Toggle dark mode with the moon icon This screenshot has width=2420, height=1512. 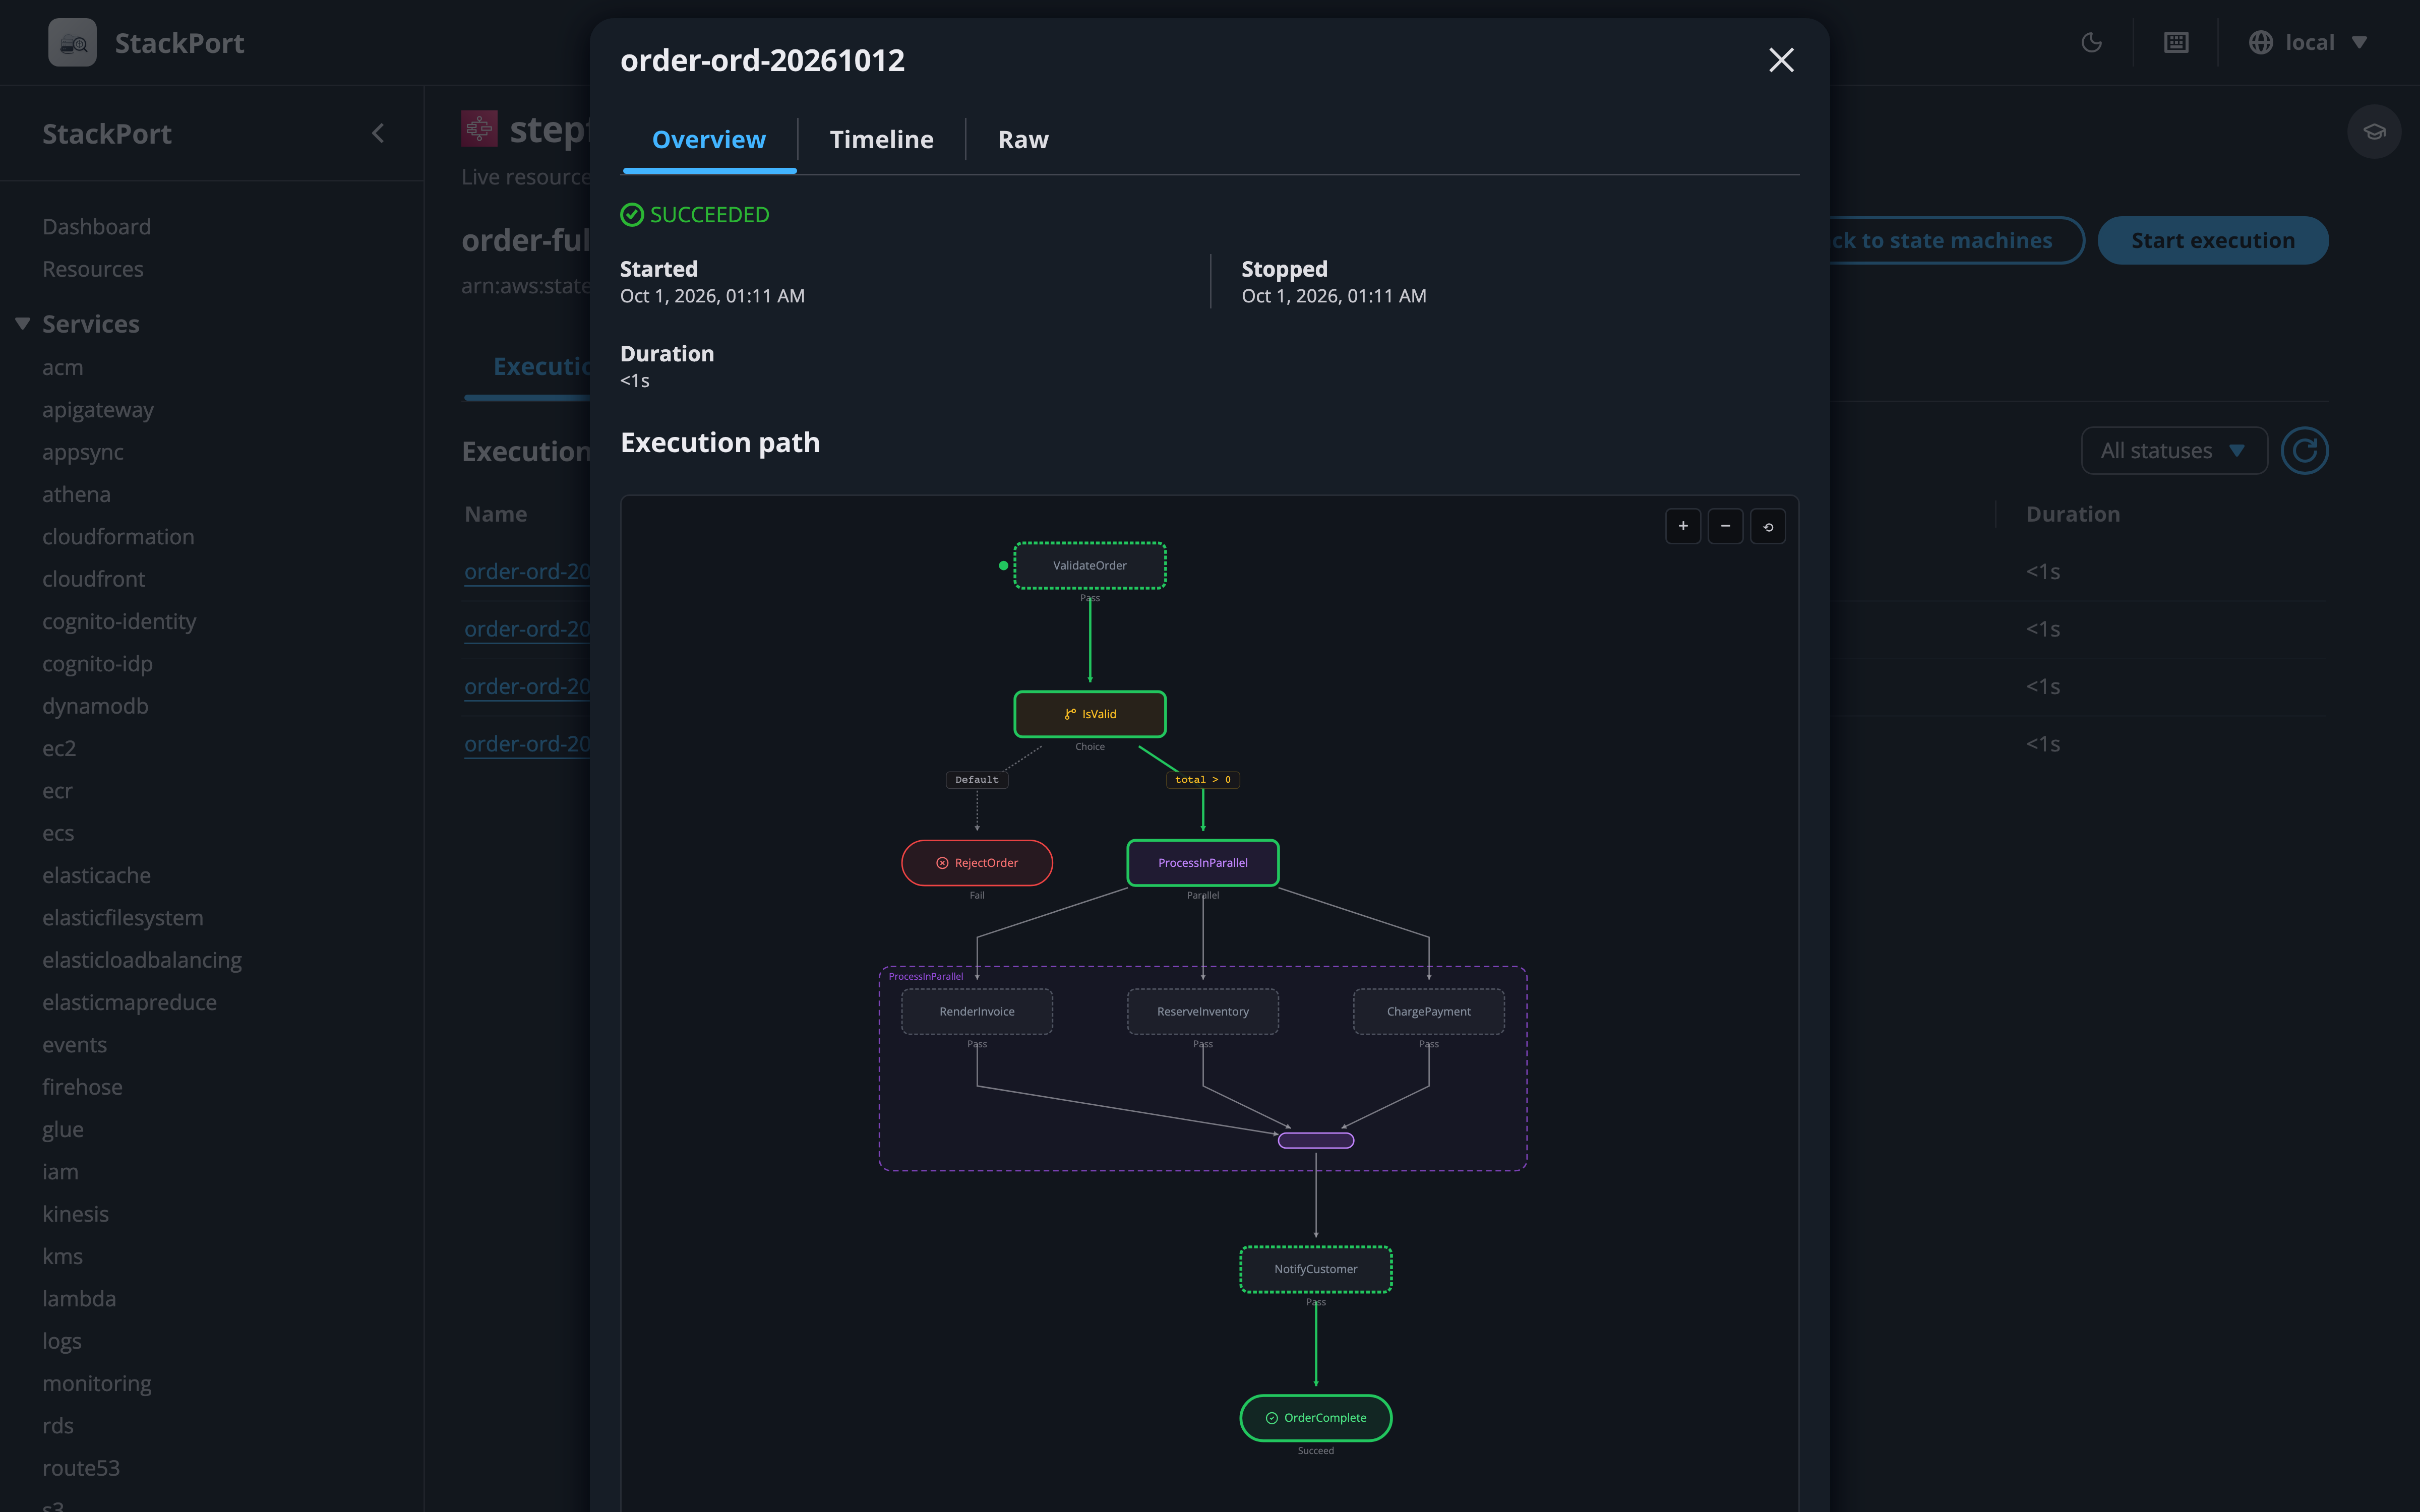click(x=2091, y=42)
